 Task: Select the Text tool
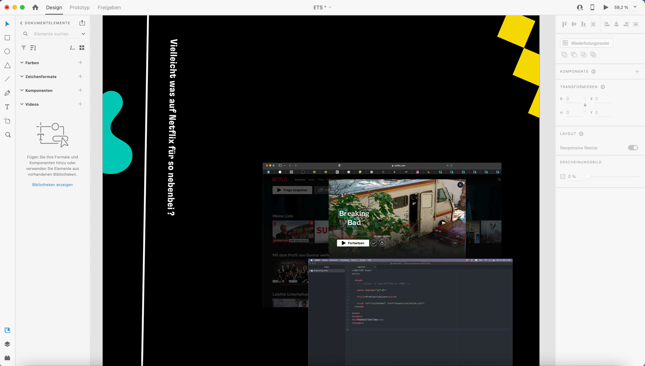[7, 107]
